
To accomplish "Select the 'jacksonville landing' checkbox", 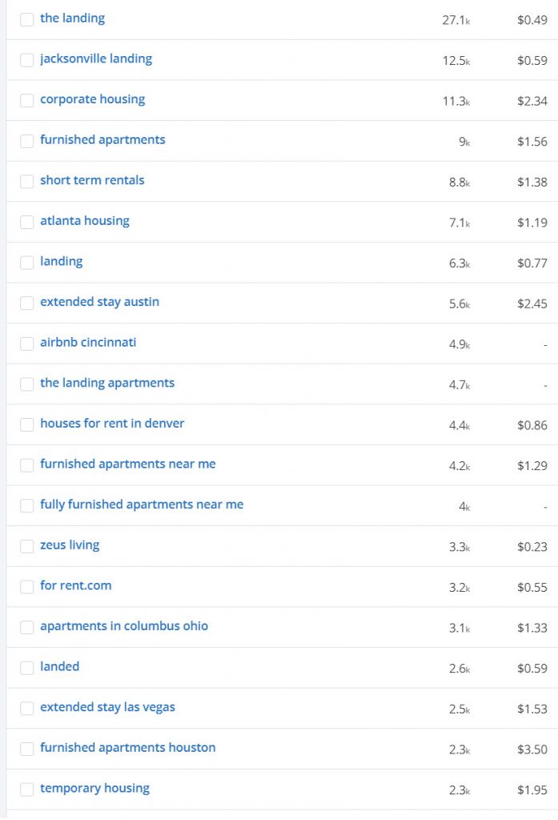I will click(x=27, y=60).
